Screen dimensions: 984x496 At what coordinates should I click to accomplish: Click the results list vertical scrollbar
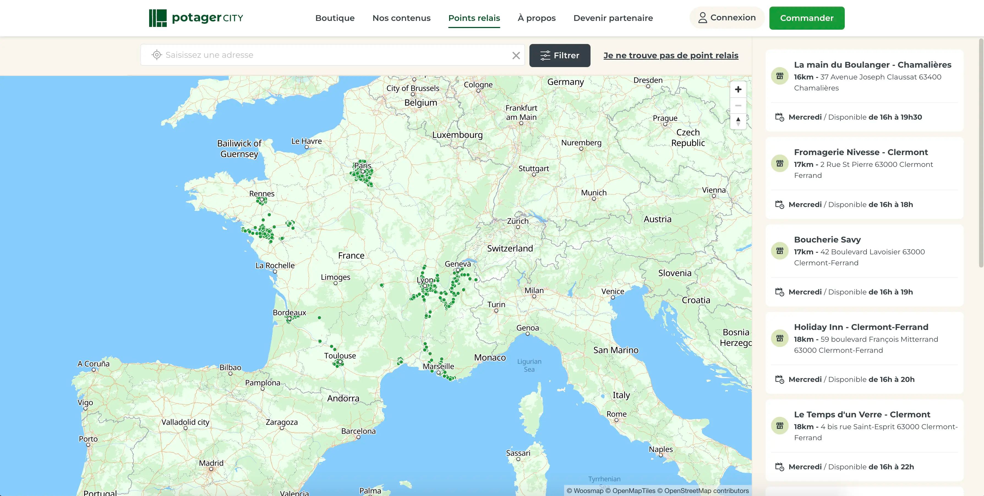coord(981,153)
